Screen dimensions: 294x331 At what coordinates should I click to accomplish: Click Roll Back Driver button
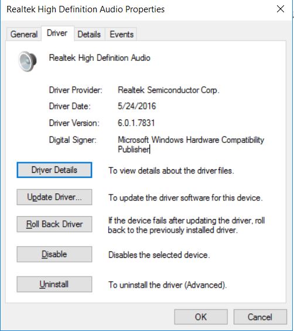coord(54,224)
